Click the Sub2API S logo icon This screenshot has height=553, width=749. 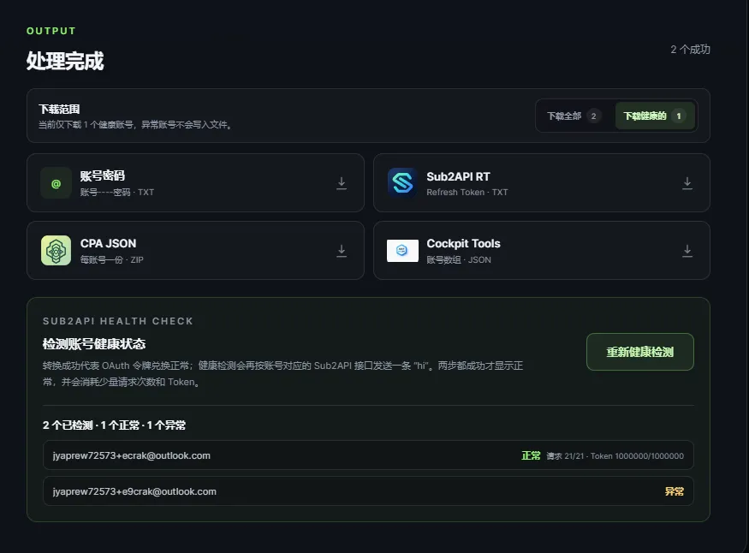(x=402, y=183)
